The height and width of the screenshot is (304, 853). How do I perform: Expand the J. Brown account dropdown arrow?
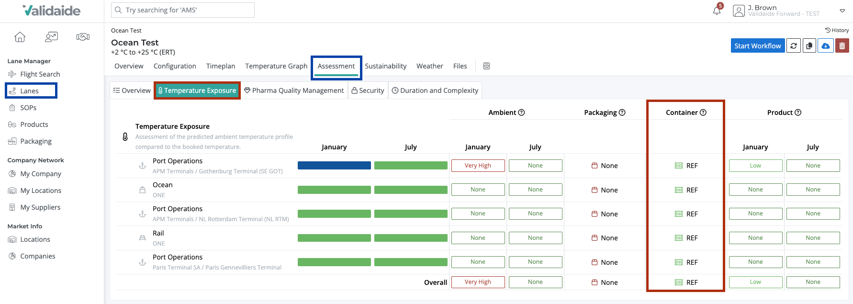point(842,11)
